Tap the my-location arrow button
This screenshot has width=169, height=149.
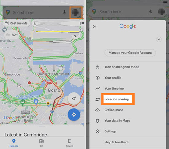pyautogui.click(x=74, y=99)
